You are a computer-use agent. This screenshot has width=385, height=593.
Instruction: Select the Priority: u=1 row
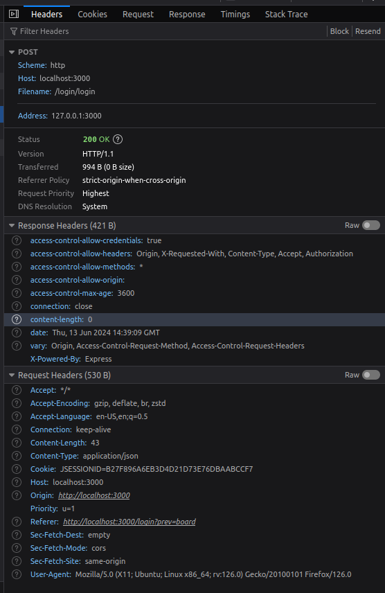pyautogui.click(x=195, y=508)
